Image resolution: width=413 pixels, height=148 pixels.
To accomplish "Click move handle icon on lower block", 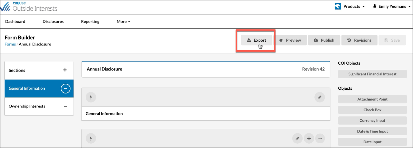I will coord(309,138).
